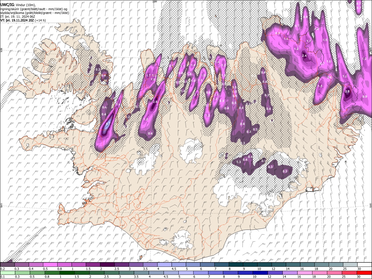Click the '2.5' label on the snow scale

117,269
